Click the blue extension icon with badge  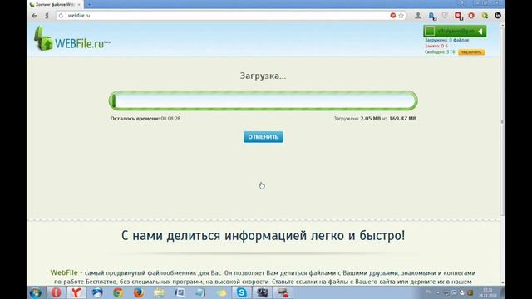[x=432, y=16]
